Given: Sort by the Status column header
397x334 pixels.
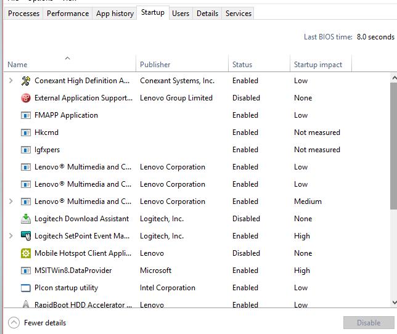Looking at the screenshot, I should pos(242,65).
